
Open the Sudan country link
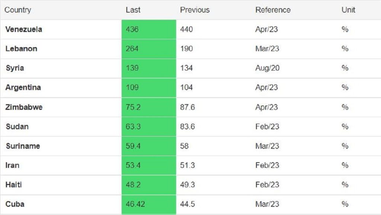17,127
